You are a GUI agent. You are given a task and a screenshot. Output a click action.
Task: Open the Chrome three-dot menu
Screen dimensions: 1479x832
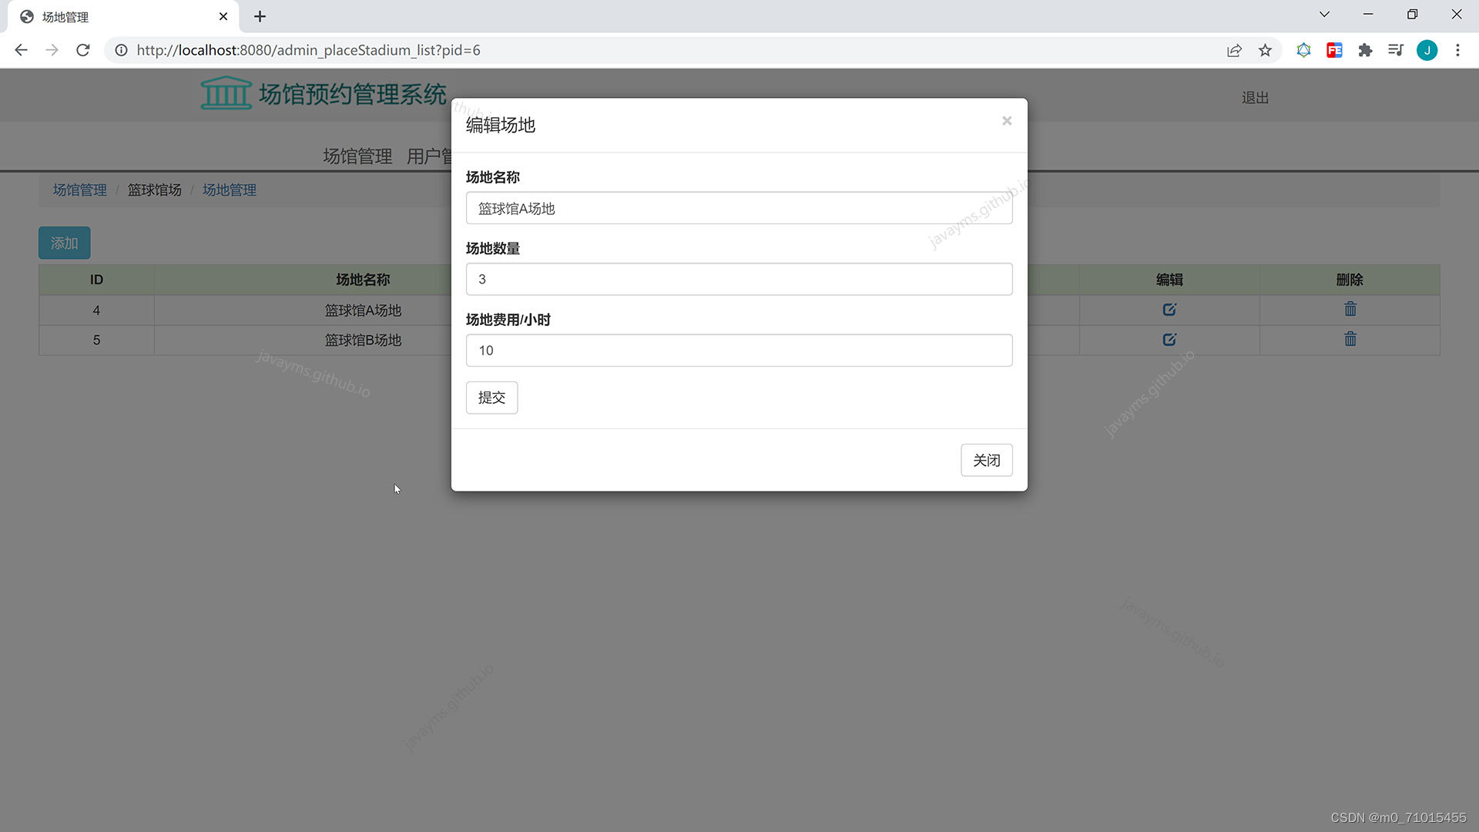click(x=1457, y=50)
